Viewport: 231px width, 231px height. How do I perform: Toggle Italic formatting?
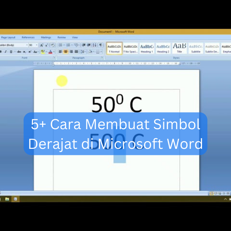[x=5, y=52]
